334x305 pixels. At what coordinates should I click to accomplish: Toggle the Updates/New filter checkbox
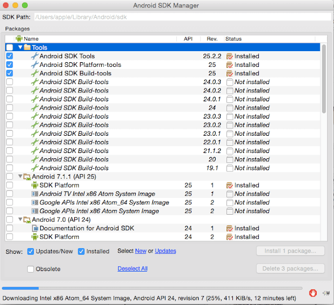point(30,252)
